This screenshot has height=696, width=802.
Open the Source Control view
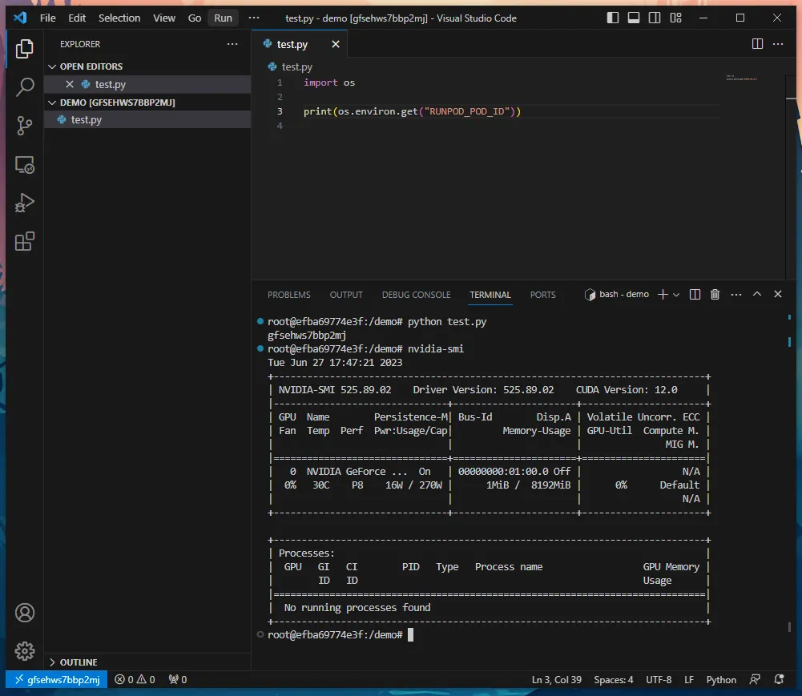(x=25, y=126)
